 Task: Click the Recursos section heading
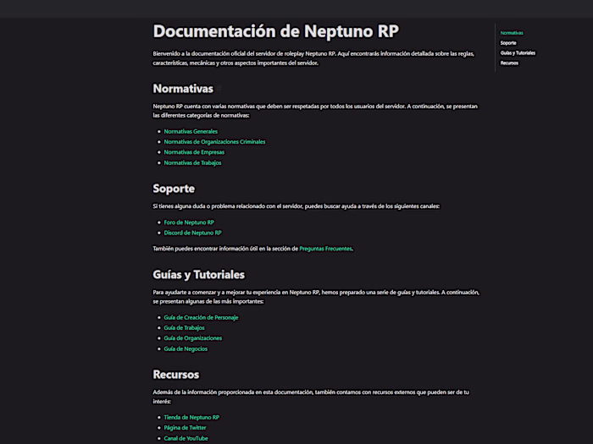pos(176,375)
